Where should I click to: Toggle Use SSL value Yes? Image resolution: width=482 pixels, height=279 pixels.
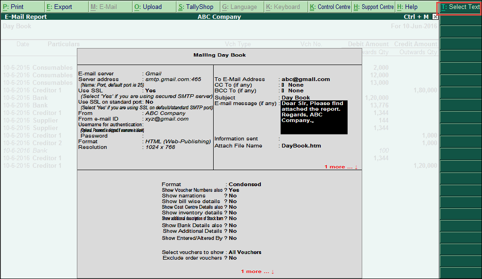tap(150, 90)
